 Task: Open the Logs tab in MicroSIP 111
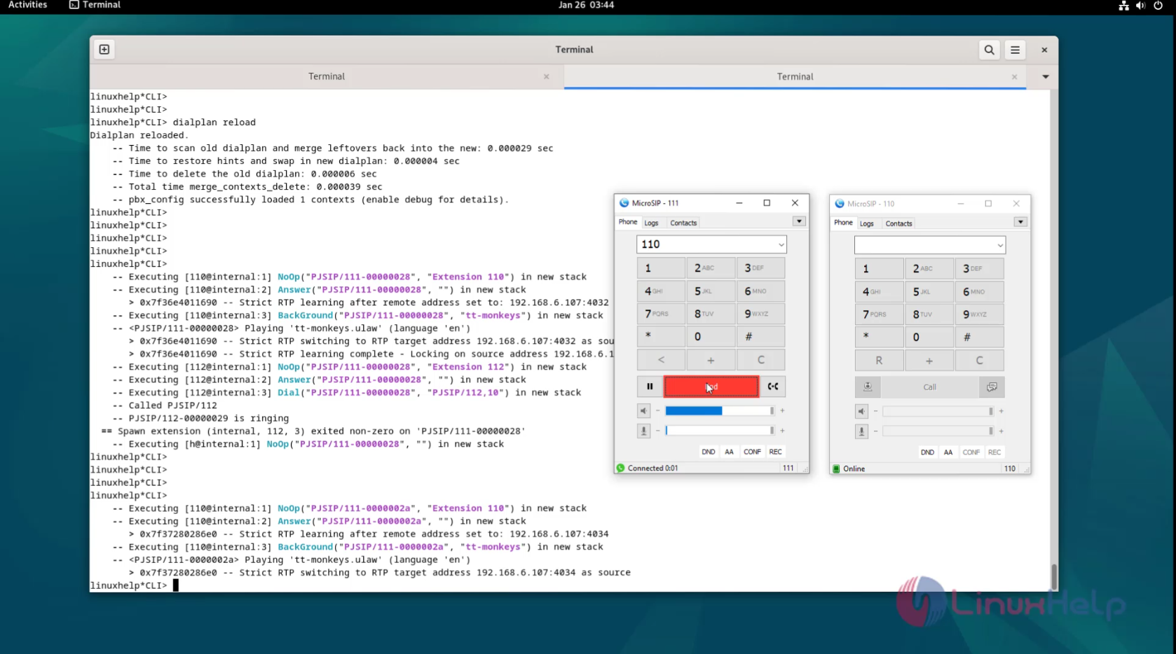click(651, 223)
